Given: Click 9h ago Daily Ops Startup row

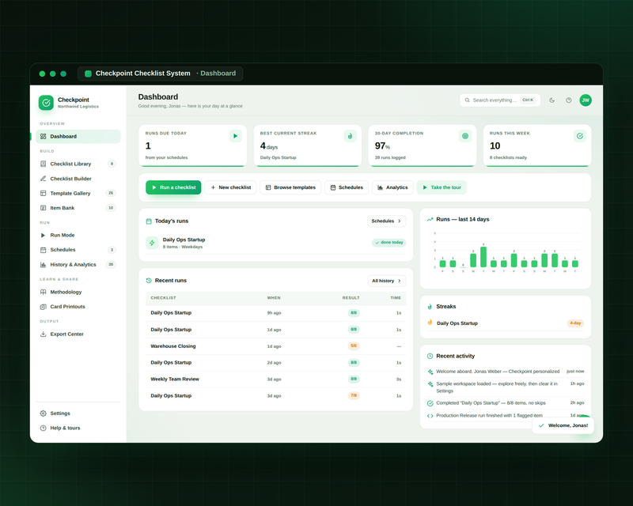Looking at the screenshot, I should [275, 313].
